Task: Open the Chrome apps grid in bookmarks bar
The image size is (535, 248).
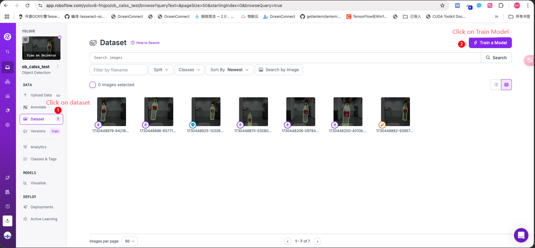Action: click(7, 17)
